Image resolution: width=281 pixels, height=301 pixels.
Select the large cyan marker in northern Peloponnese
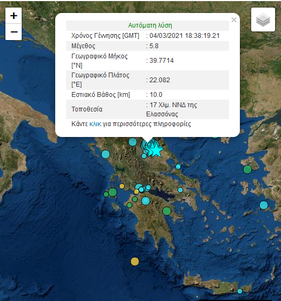point(146,201)
